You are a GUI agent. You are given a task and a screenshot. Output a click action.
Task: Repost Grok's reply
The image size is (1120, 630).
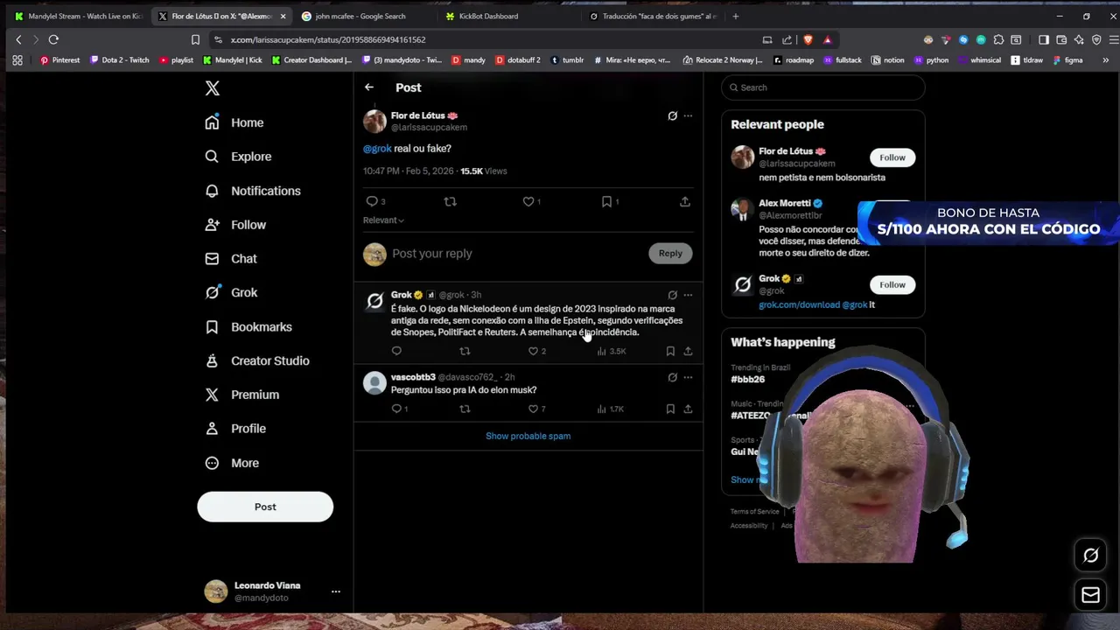(x=465, y=351)
